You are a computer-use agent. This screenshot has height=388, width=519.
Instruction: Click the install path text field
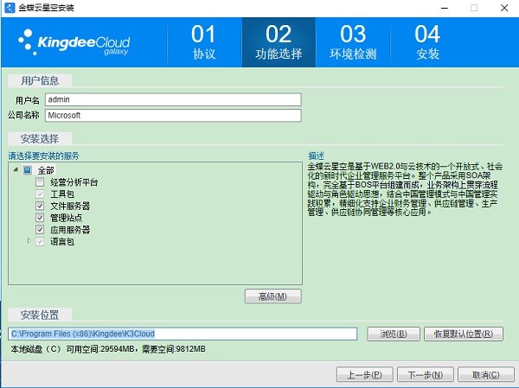[183, 334]
